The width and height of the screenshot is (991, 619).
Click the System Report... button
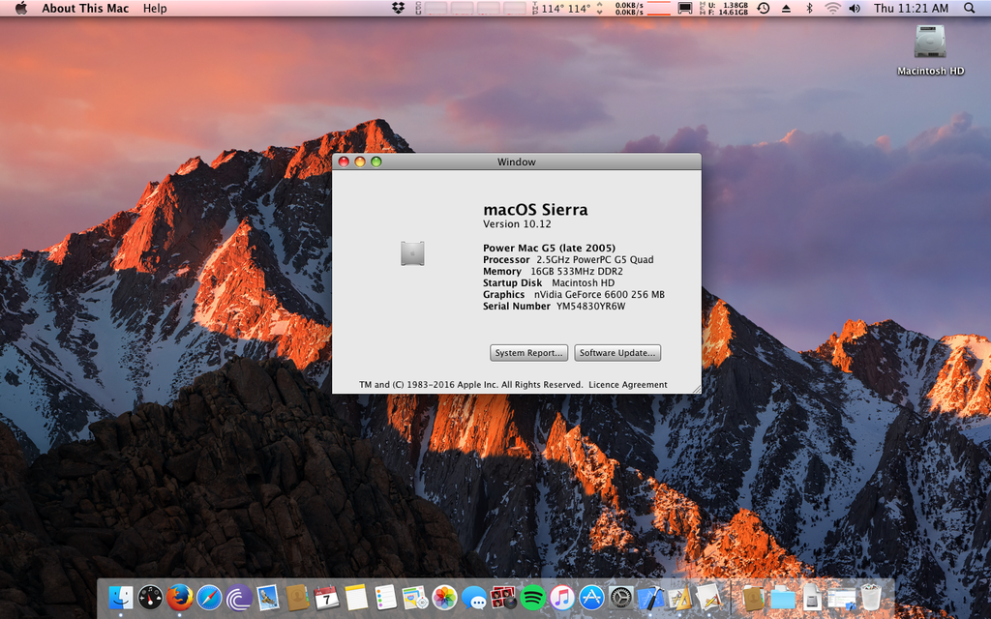529,353
